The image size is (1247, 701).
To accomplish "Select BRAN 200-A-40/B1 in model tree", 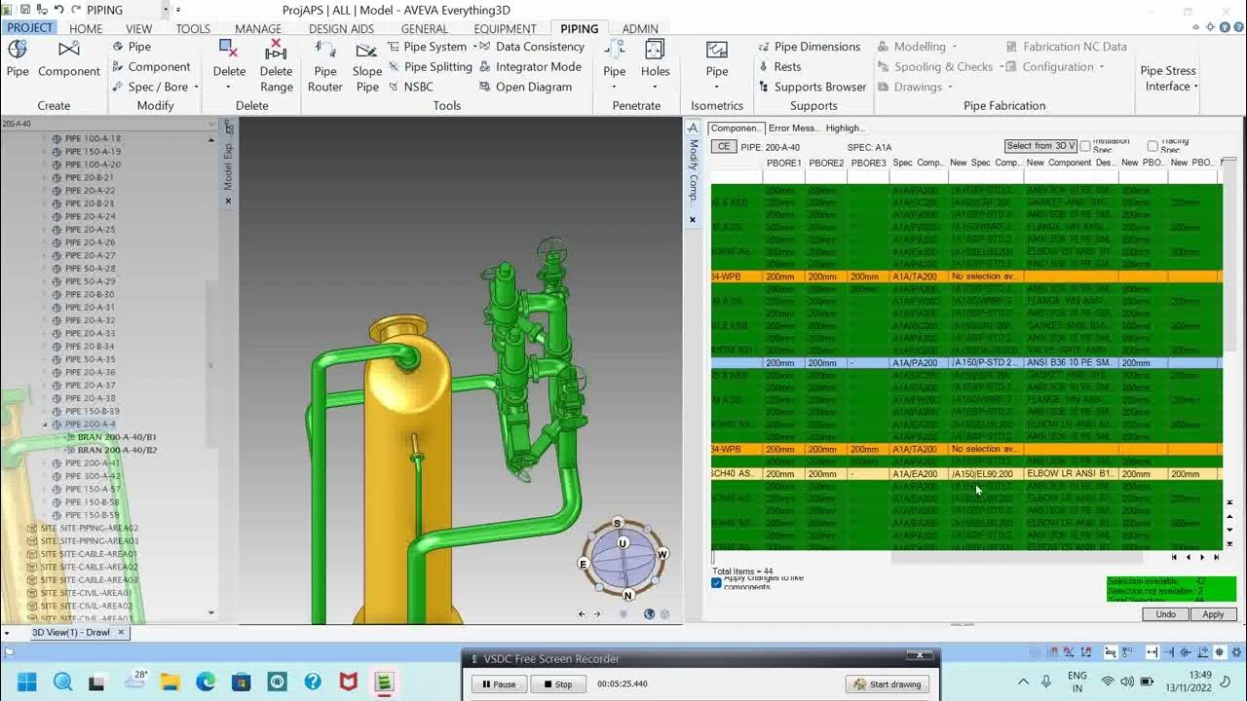I will (117, 437).
